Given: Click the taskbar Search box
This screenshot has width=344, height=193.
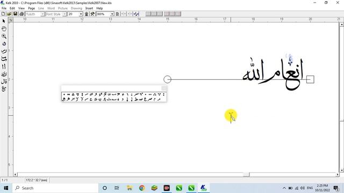Looking at the screenshot, I should click(x=55, y=188).
